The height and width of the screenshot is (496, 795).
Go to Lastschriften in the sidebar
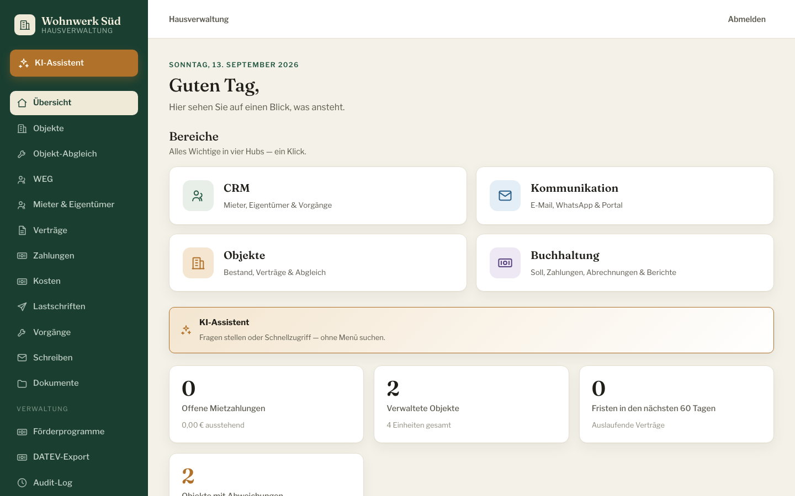(74, 306)
